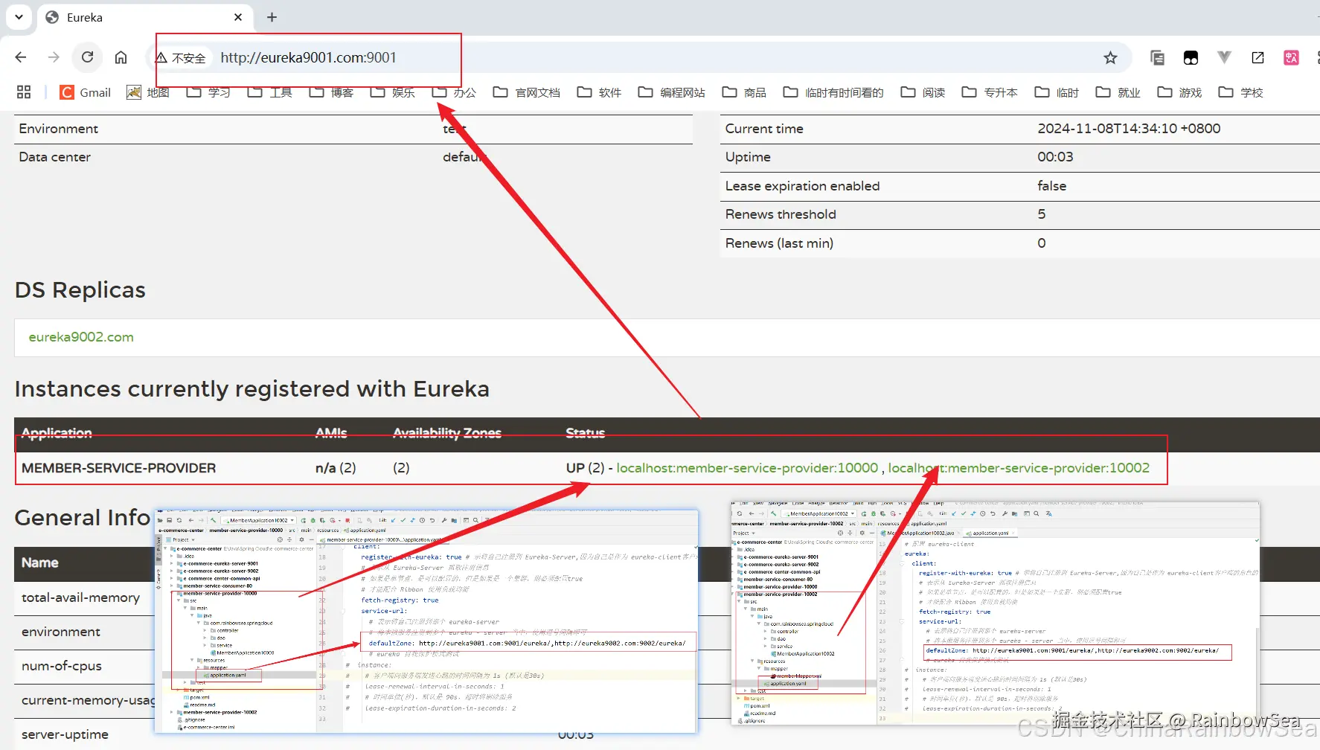This screenshot has width=1320, height=750.
Task: Bookmark this page with the star icon
Action: point(1110,57)
